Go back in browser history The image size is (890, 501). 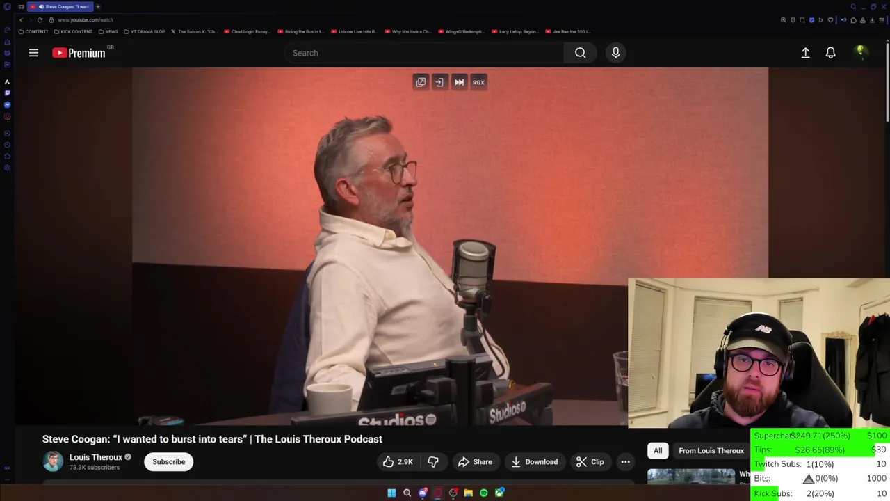click(x=21, y=20)
